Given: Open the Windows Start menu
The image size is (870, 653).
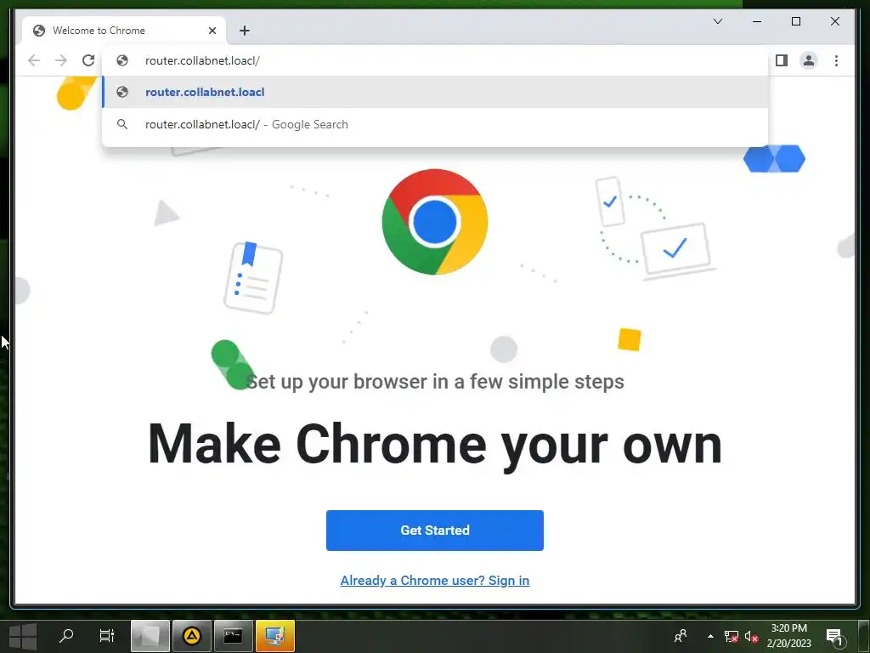Looking at the screenshot, I should [x=23, y=636].
